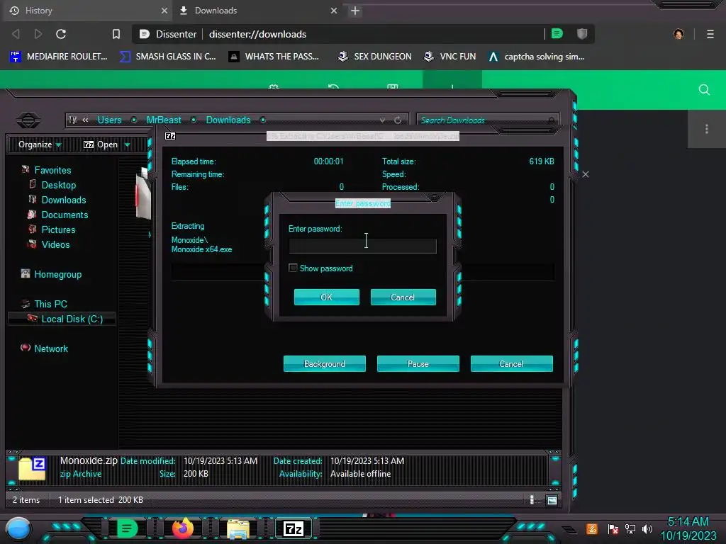Switch to large icons view in Explorer status bar
Viewport: 726px width, 544px height.
(552, 500)
